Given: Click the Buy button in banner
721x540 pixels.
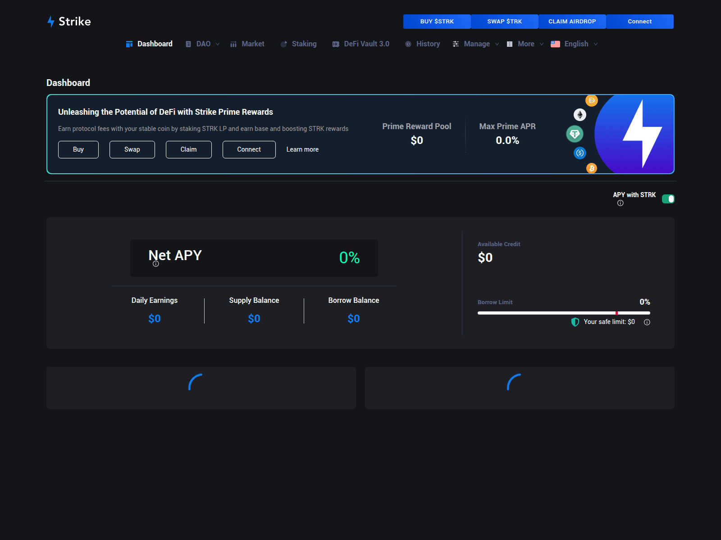Looking at the screenshot, I should [x=78, y=149].
